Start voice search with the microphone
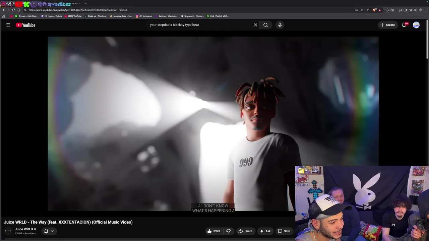The height and width of the screenshot is (241, 429). [280, 25]
